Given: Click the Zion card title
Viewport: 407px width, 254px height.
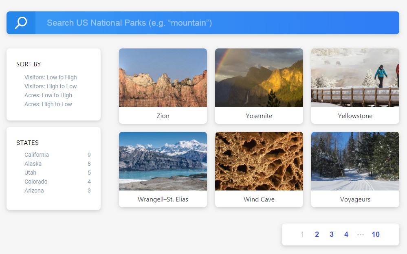Looking at the screenshot, I should pos(163,116).
